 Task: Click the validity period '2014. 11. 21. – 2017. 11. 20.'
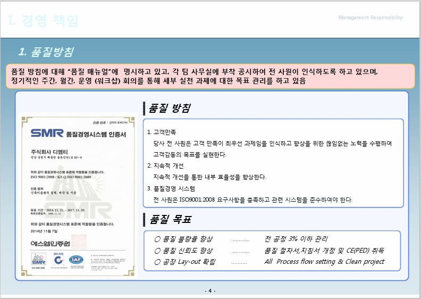(x=65, y=210)
